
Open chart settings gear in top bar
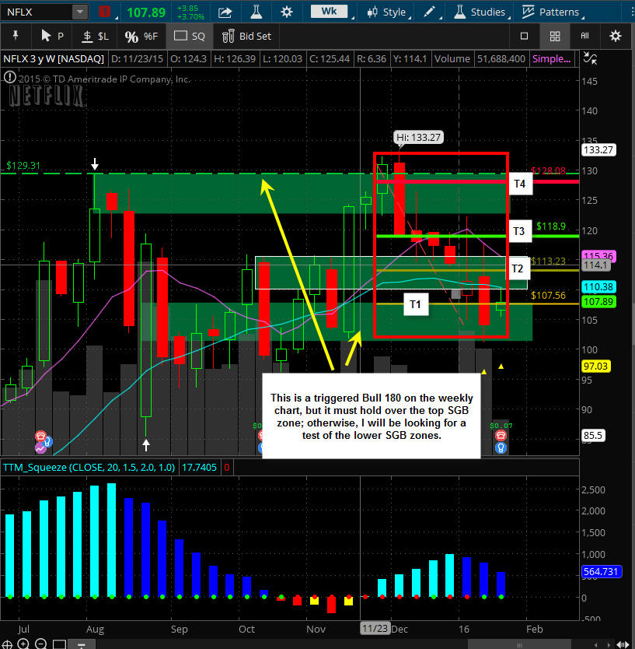287,12
